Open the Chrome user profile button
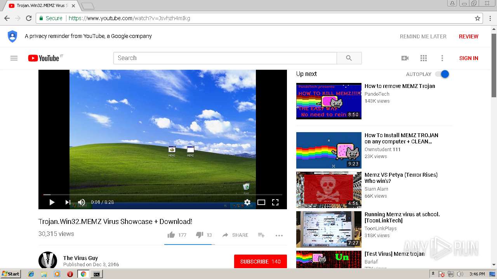This screenshot has width=497, height=279. [452, 3]
